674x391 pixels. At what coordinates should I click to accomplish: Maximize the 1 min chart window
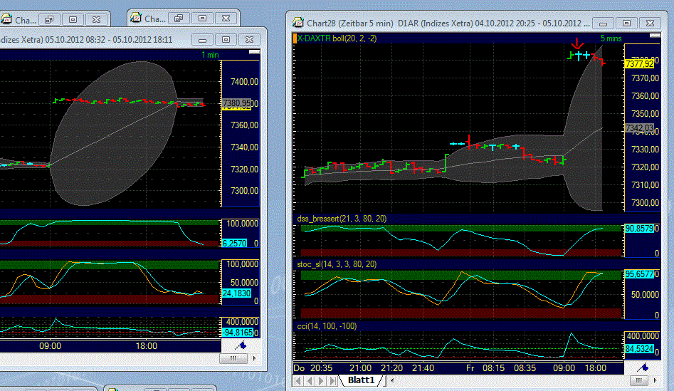(226, 40)
